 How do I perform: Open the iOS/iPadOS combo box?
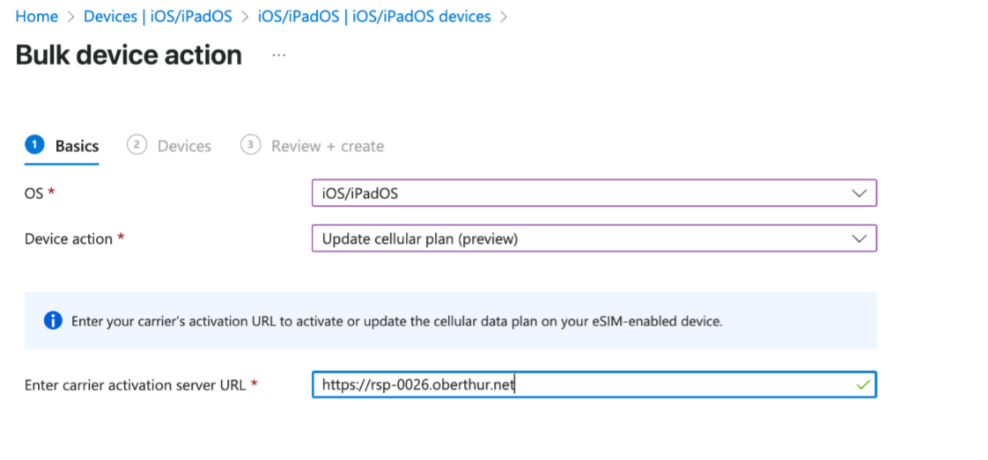point(594,193)
